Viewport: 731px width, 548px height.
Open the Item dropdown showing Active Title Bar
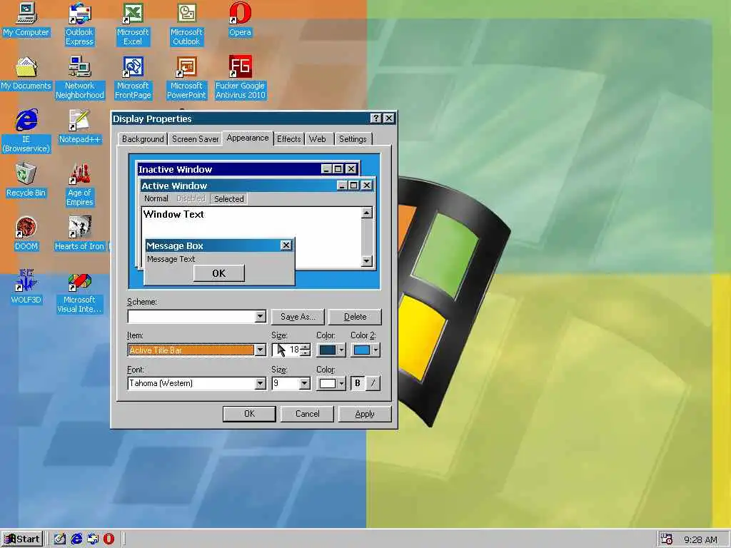coord(261,350)
